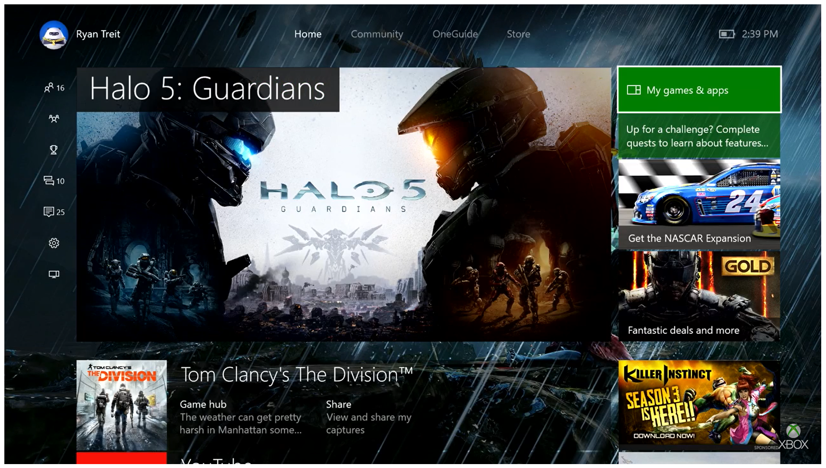Switch to the OneGuide tab
Image resolution: width=826 pixels, height=468 pixels.
[x=455, y=34]
